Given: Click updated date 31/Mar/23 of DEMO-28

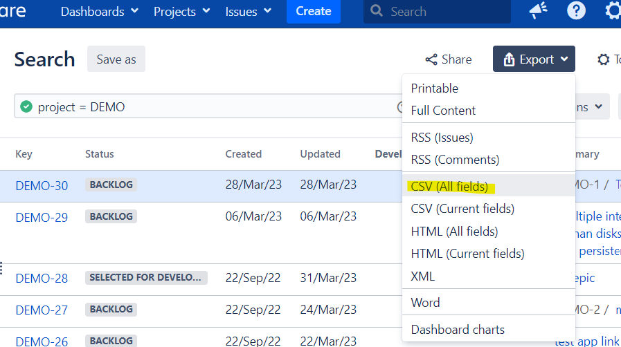Looking at the screenshot, I should (x=328, y=278).
